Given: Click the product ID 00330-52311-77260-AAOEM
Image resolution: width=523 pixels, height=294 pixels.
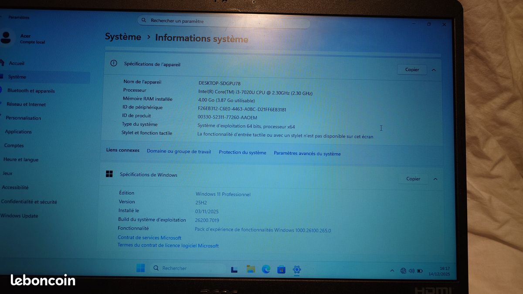Looking at the screenshot, I should [x=228, y=118].
